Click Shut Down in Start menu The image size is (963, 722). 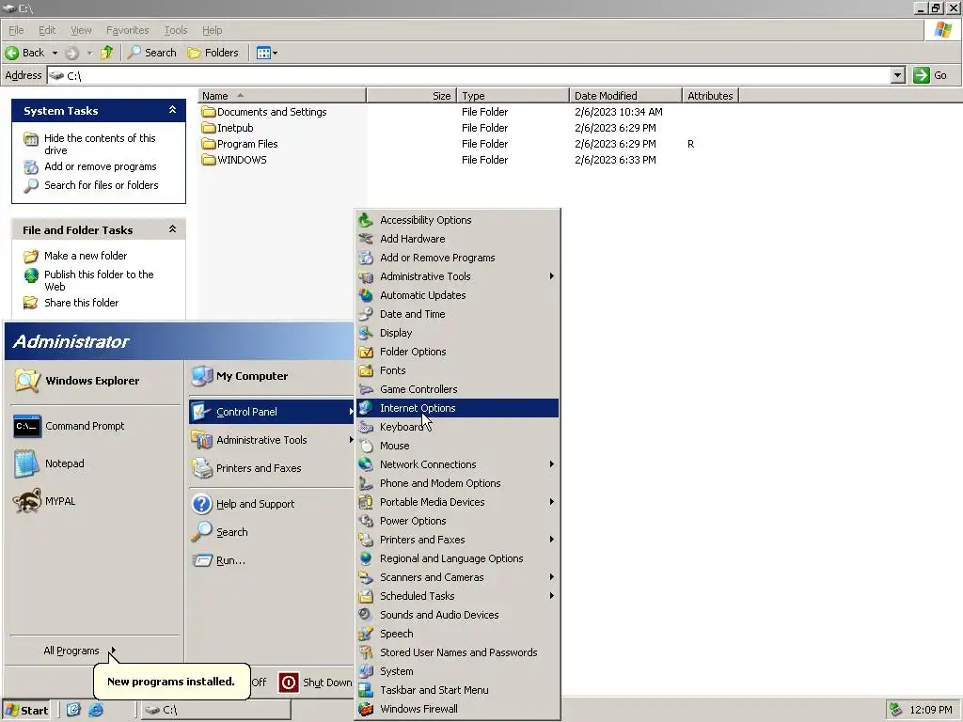coord(316,683)
